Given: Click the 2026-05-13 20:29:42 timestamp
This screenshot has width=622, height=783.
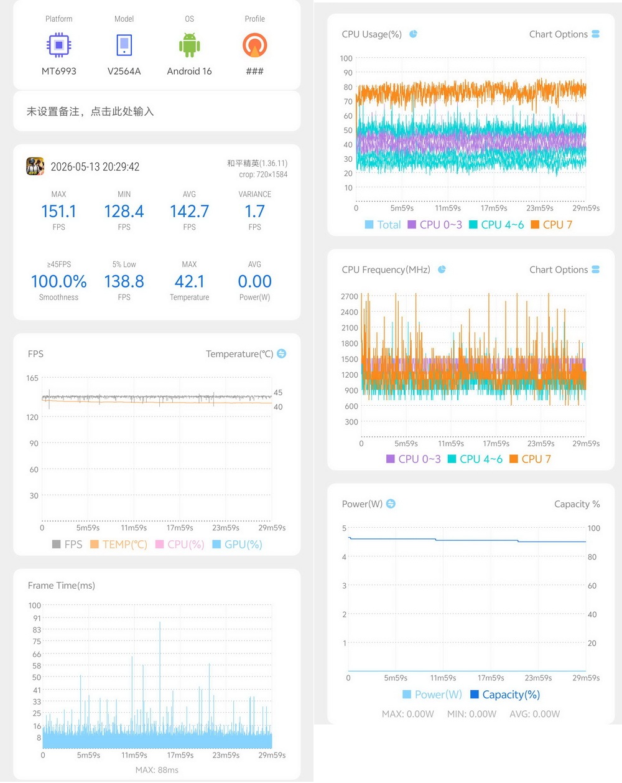Looking at the screenshot, I should pos(95,166).
